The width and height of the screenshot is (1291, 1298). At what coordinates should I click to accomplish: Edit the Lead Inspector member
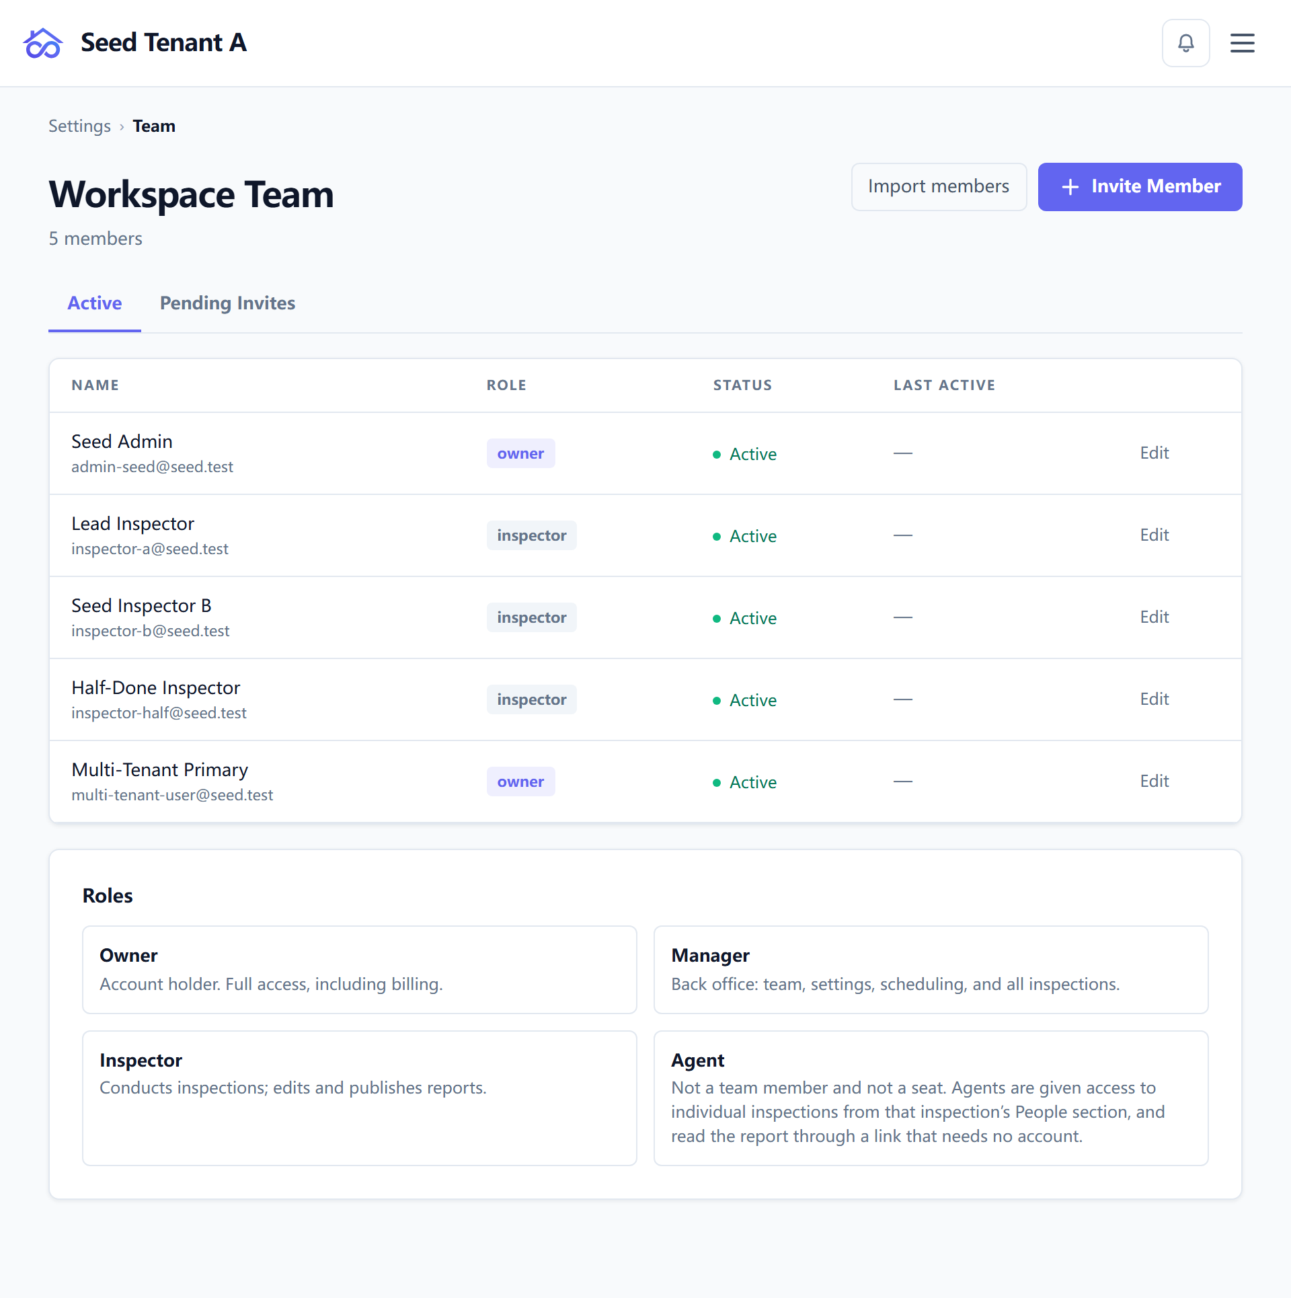pos(1154,535)
